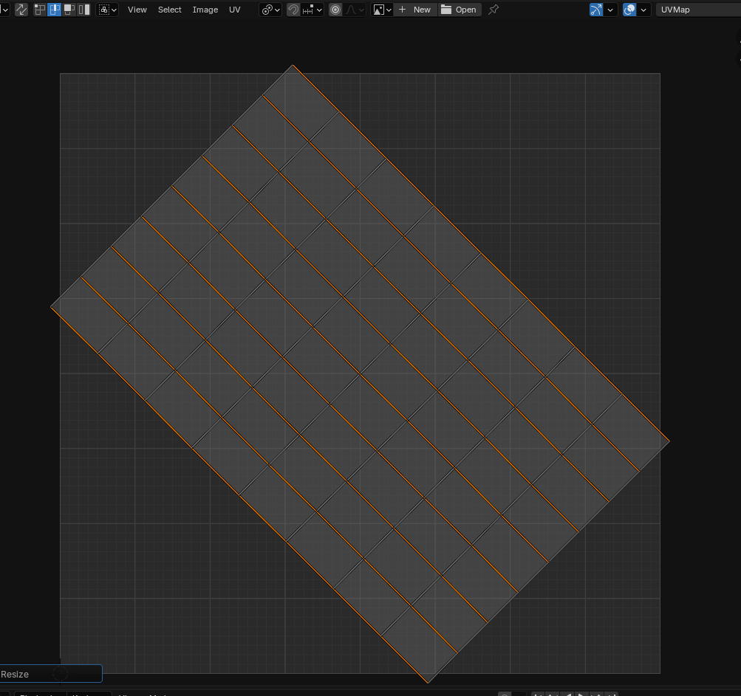Image resolution: width=741 pixels, height=696 pixels.
Task: Toggle UV sync selection button
Action: (21, 10)
